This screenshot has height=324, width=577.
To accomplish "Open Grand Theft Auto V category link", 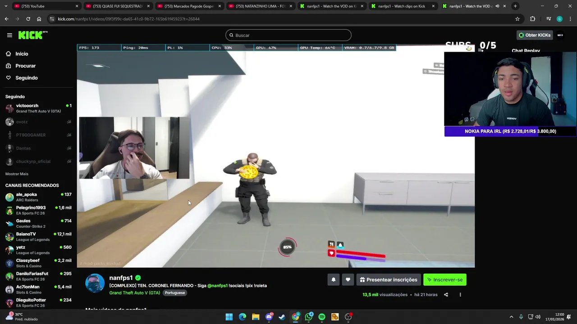I will click(x=134, y=292).
